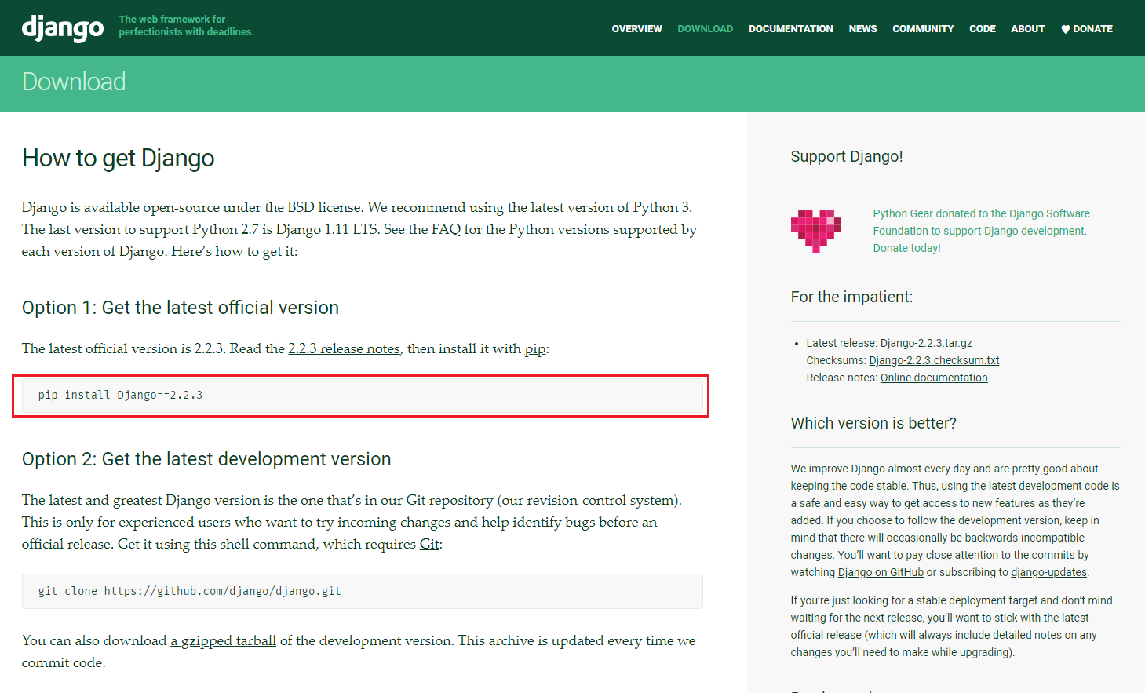Follow the pip link
Screen dimensions: 1145x693
(x=534, y=349)
